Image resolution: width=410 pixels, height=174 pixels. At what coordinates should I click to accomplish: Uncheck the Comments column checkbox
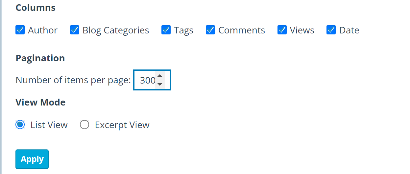point(210,30)
